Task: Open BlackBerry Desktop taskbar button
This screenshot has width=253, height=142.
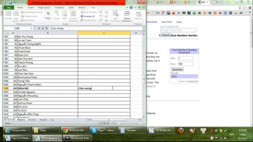Action: (77, 138)
